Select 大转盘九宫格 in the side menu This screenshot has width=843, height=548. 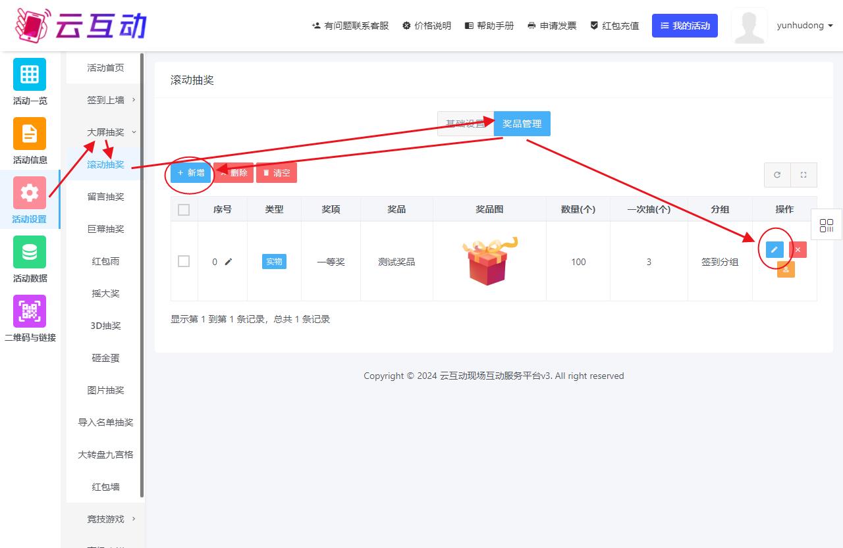105,455
